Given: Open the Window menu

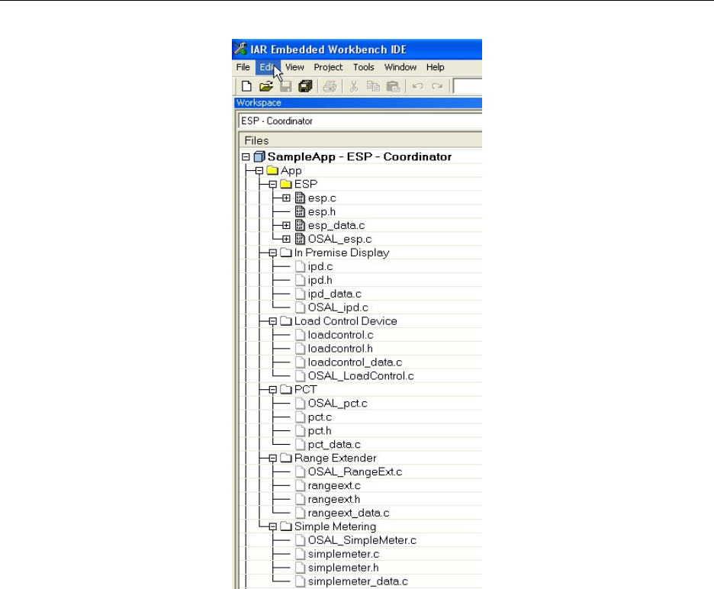Looking at the screenshot, I should pos(400,67).
